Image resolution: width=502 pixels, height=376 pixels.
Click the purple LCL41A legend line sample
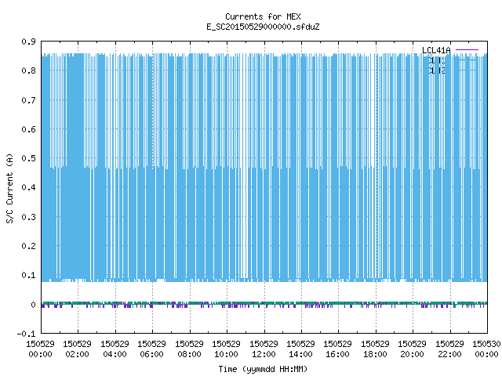point(467,50)
